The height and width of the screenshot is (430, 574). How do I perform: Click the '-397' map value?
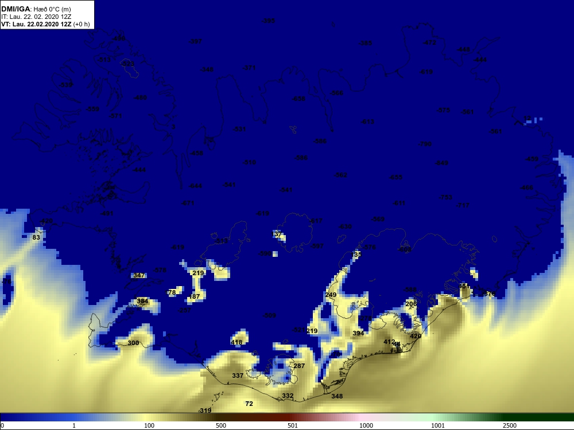point(195,42)
